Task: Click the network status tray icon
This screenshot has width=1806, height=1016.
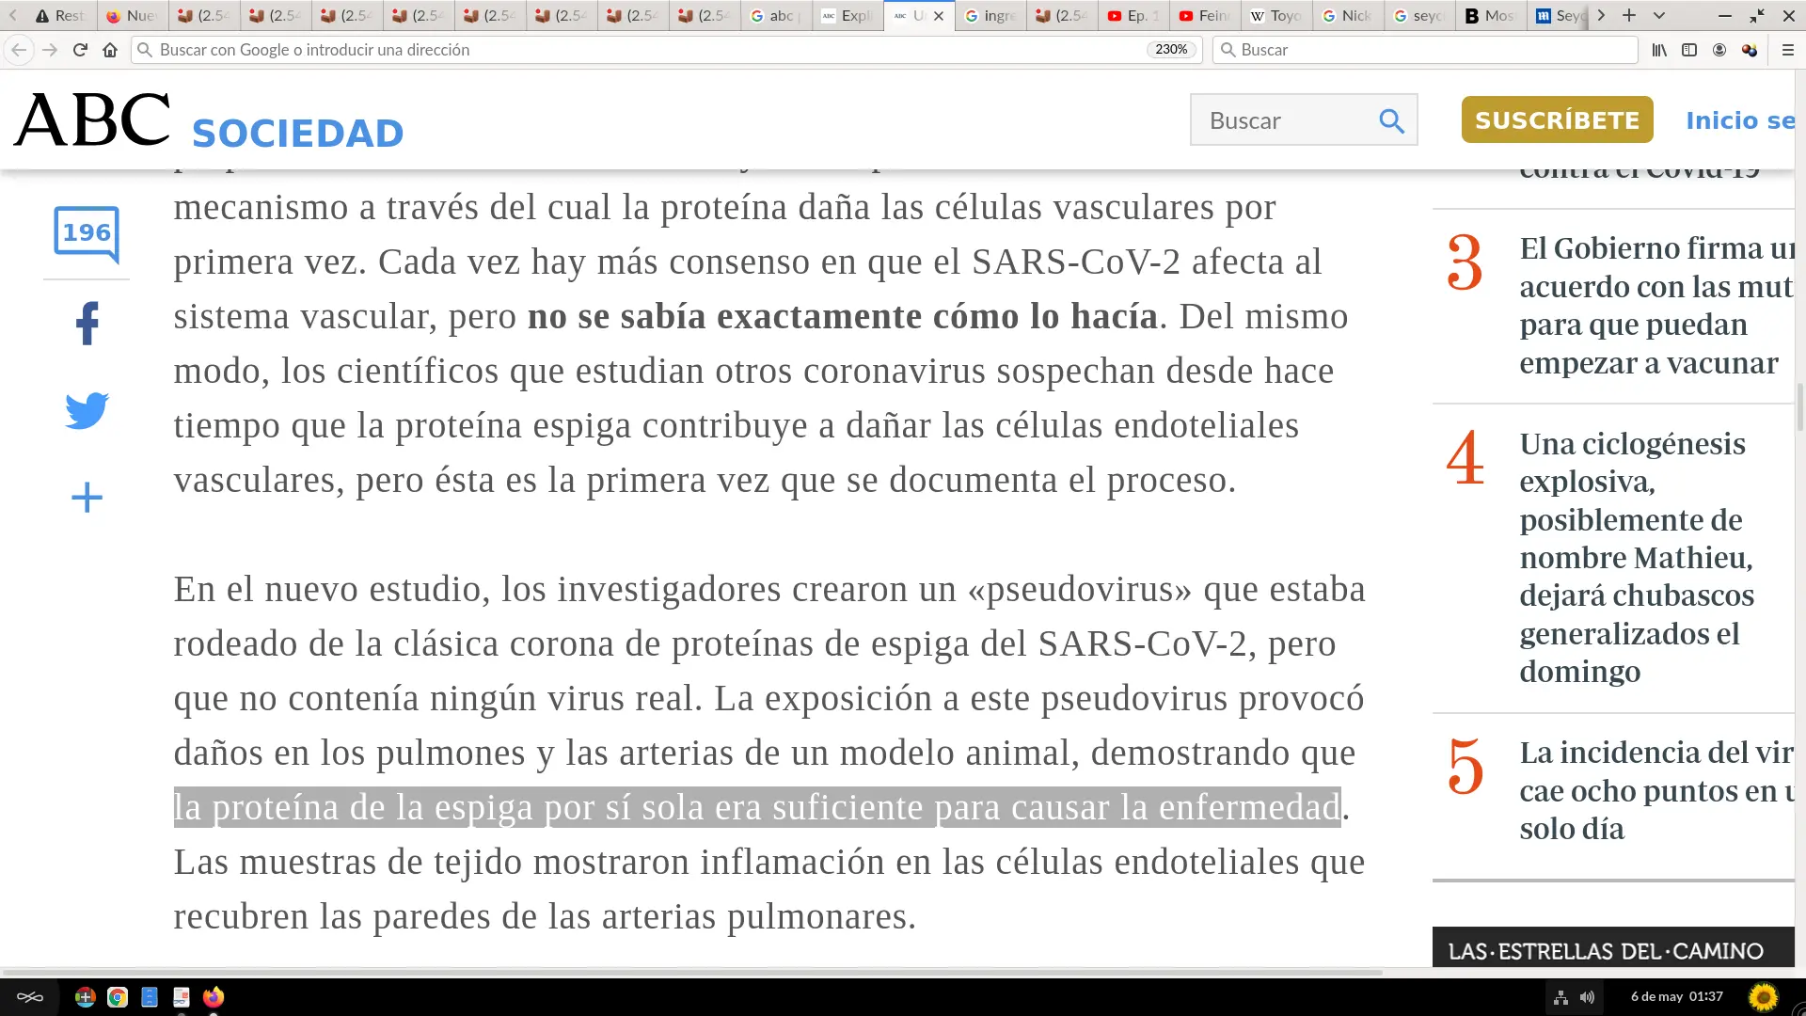Action: point(1560,997)
